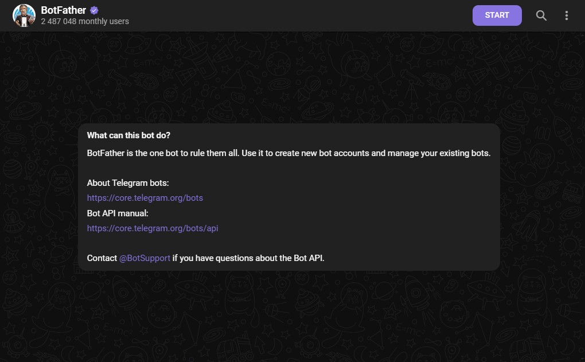
Task: Click the "Bot API manual:" label
Action: (x=118, y=213)
